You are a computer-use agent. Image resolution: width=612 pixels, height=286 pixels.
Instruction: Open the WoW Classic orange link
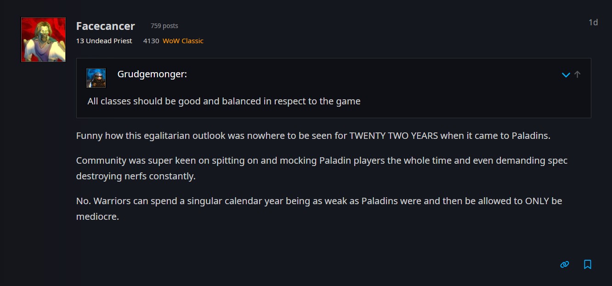point(183,41)
